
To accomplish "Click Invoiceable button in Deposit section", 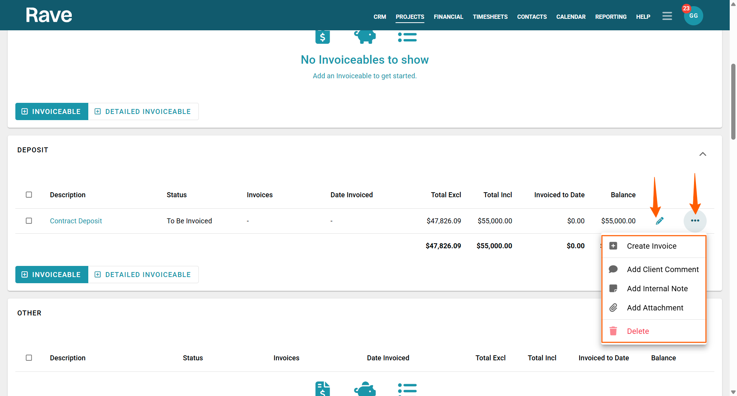I will click(52, 274).
